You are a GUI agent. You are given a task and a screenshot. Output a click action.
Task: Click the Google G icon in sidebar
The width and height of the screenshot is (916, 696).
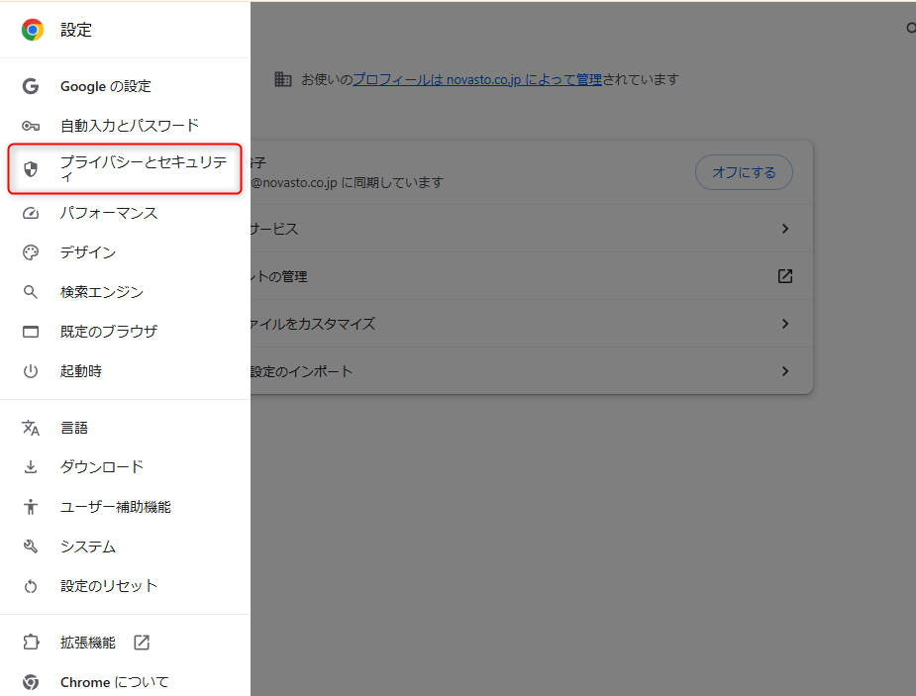[31, 86]
